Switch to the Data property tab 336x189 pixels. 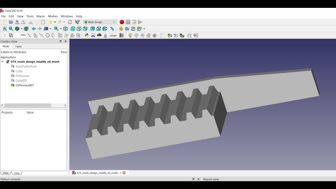pyautogui.click(x=17, y=173)
